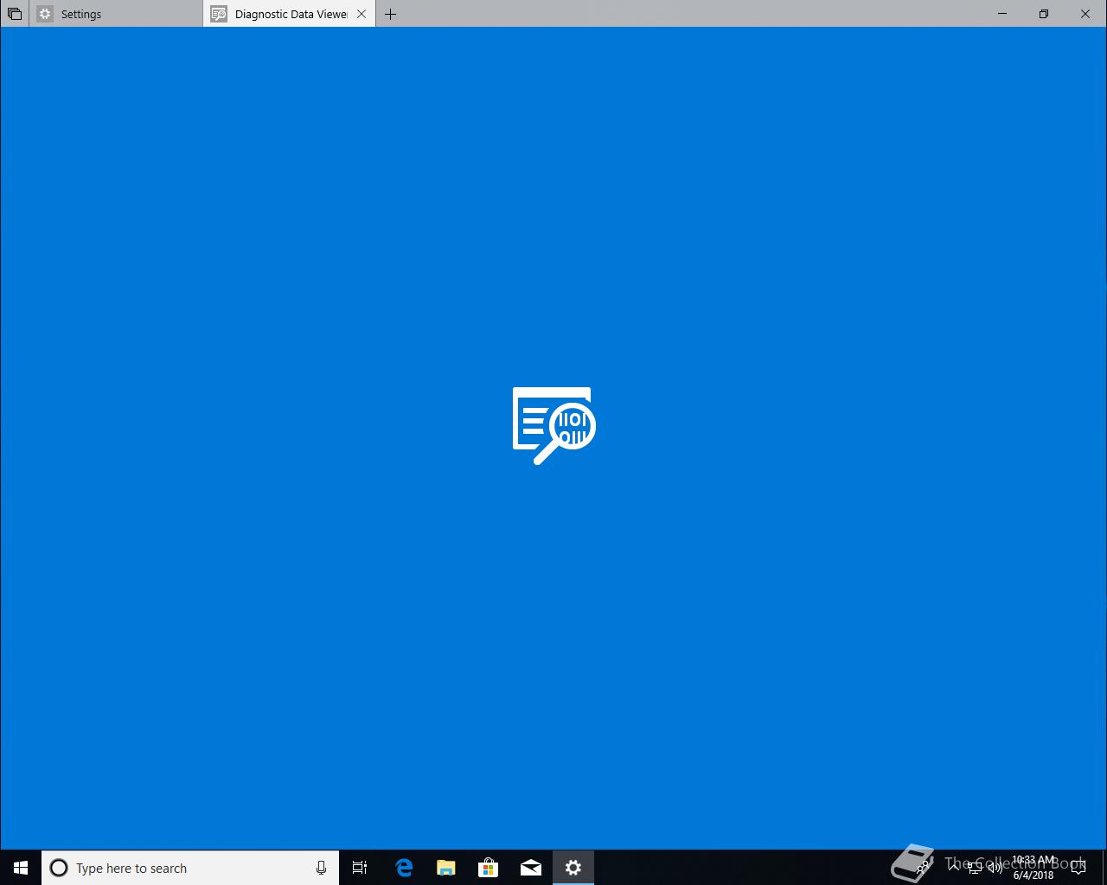Minimize the Diagnostic Data Viewer window
Screen dimensions: 1107x885
[1002, 14]
